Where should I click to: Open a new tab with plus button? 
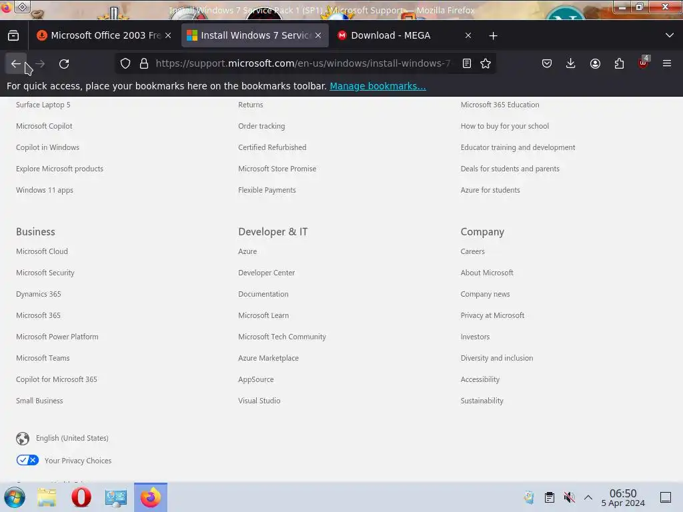(493, 36)
